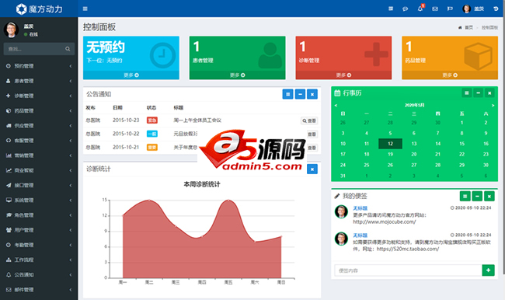Click the 便签内容 note input field
Viewport: 505px width, 300px height.
tap(408, 270)
